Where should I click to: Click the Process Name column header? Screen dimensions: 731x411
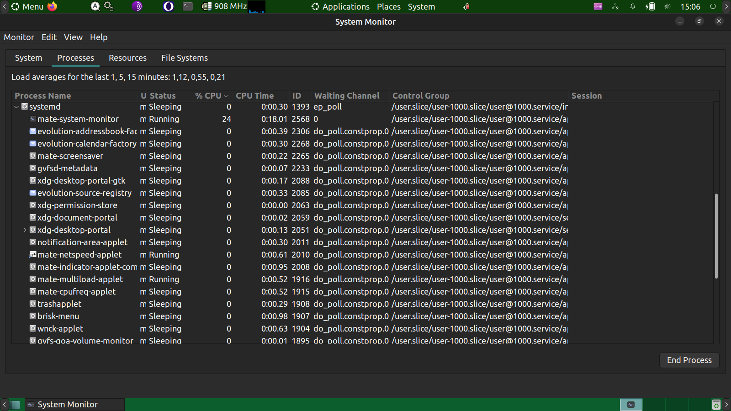(43, 96)
